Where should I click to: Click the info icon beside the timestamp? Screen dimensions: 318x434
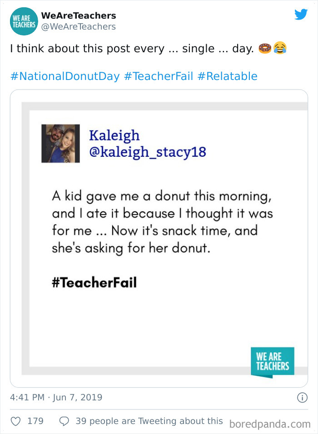click(303, 397)
